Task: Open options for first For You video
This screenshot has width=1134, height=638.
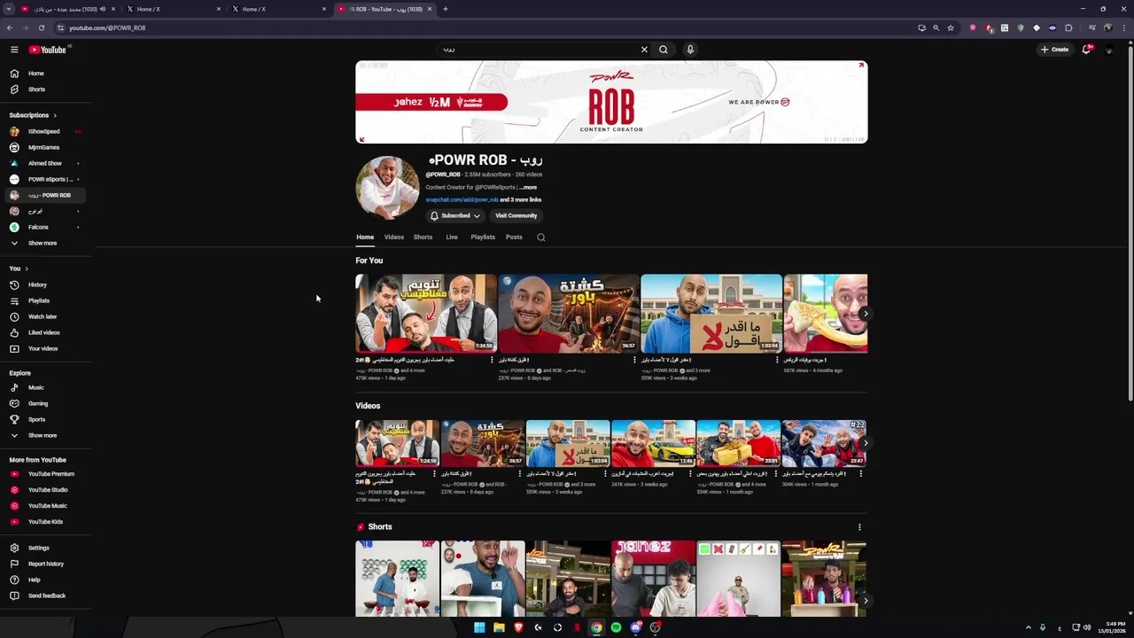Action: tap(492, 360)
